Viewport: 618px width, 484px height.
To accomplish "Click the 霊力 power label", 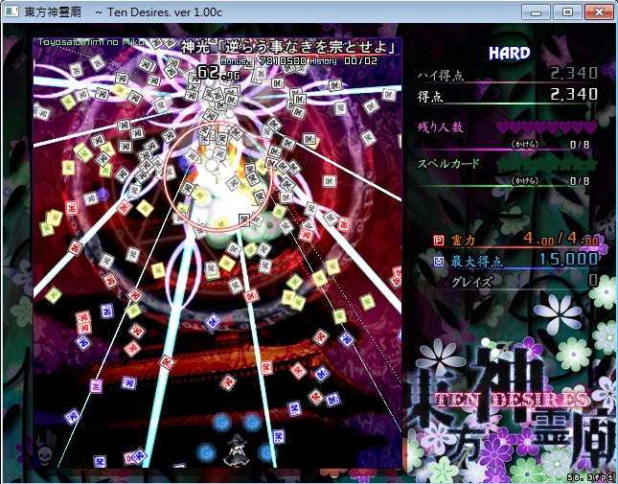I will pyautogui.click(x=463, y=240).
